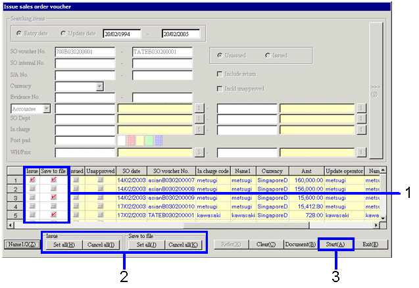Screen dimensions: 419x288
Task: Click the >>> expand panel button
Action: point(376,91)
